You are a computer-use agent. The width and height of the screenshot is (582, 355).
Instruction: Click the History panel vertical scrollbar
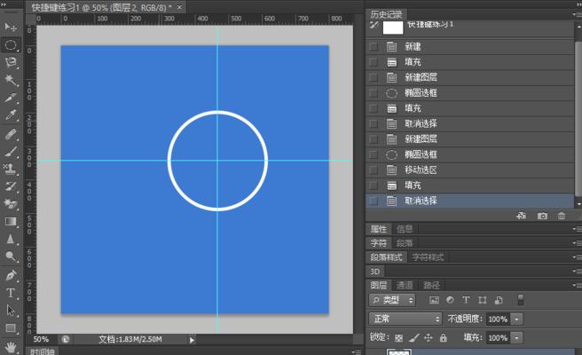pos(578,119)
